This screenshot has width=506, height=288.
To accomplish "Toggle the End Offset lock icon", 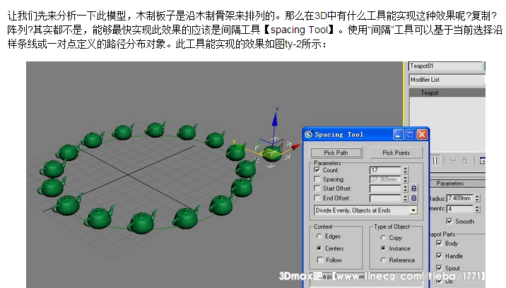I will (414, 198).
